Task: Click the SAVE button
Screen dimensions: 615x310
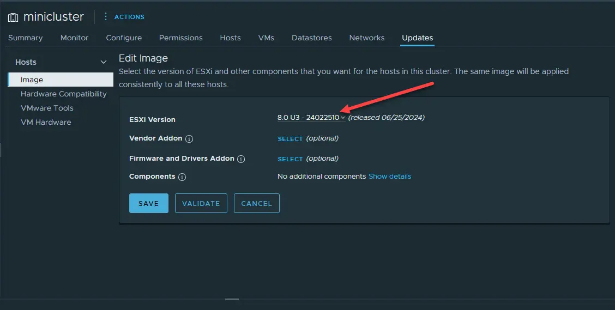Action: 149,203
